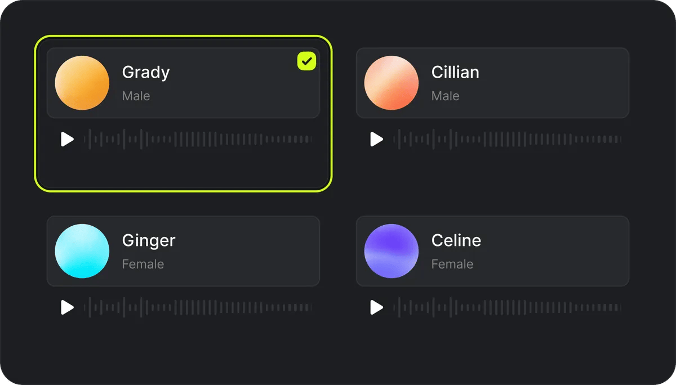Pick the Celine voice card
This screenshot has width=676, height=385.
(x=492, y=251)
